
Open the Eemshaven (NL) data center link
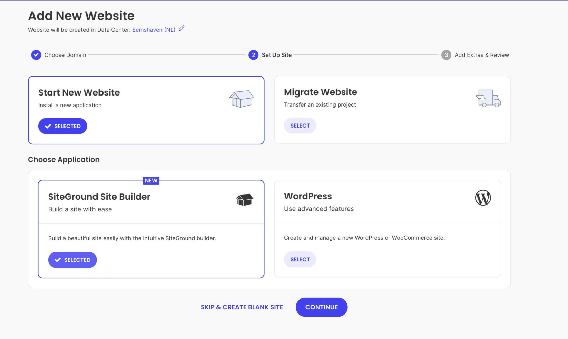pos(154,30)
